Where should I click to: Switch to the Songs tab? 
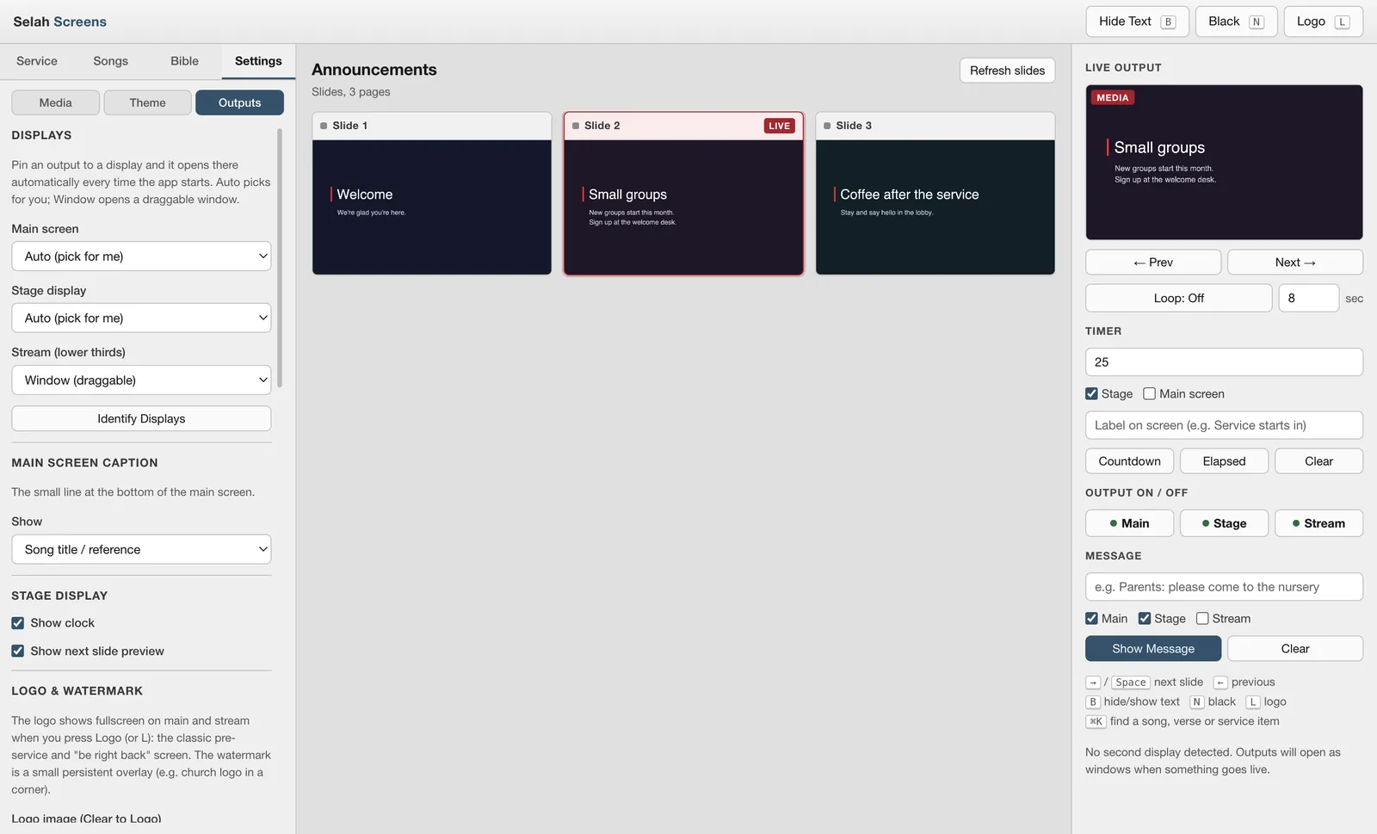110,61
